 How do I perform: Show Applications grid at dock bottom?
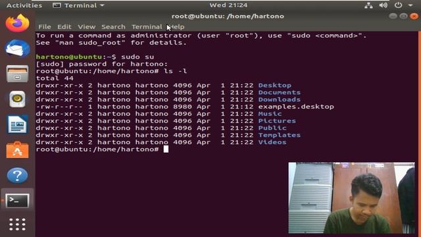pyautogui.click(x=18, y=224)
